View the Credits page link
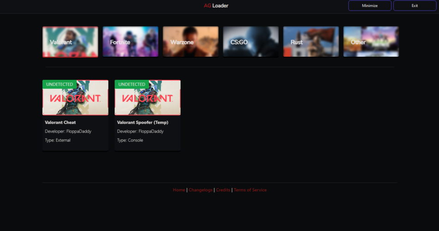 coord(223,190)
